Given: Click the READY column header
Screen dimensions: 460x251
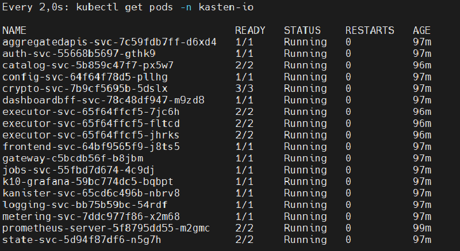Looking at the screenshot, I should point(250,30).
